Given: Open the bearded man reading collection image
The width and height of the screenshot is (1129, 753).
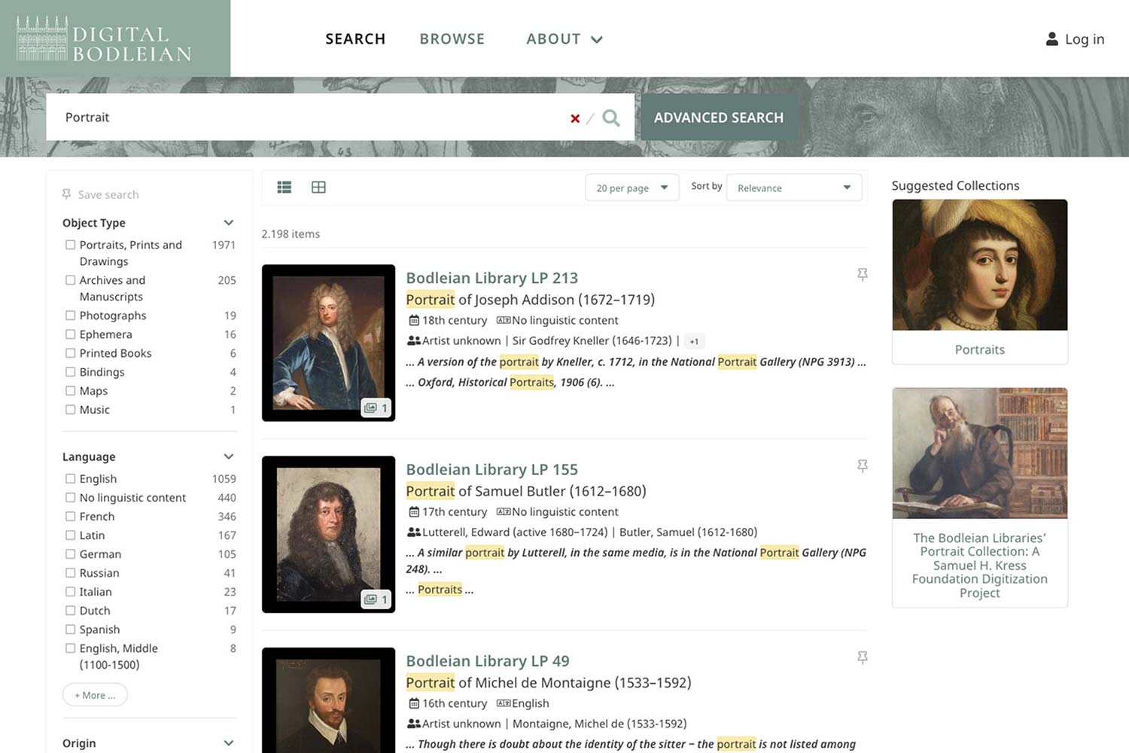Looking at the screenshot, I should [x=980, y=453].
